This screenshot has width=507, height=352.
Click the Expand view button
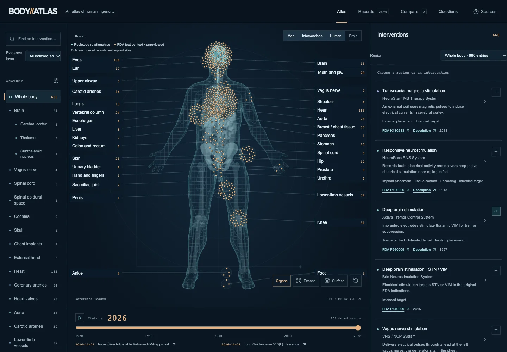point(306,281)
